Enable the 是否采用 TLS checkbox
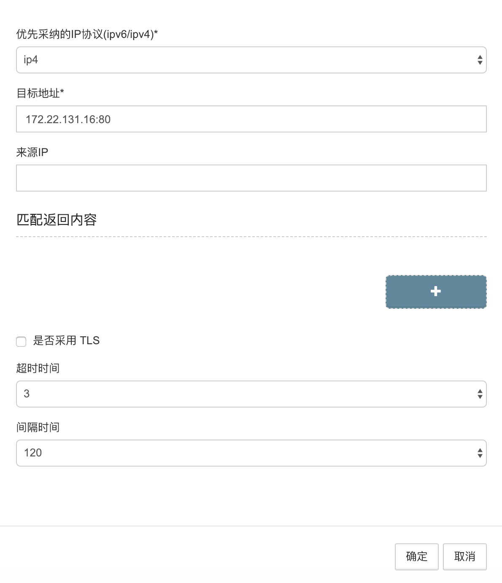Viewport: 502px width, 583px height. (21, 341)
